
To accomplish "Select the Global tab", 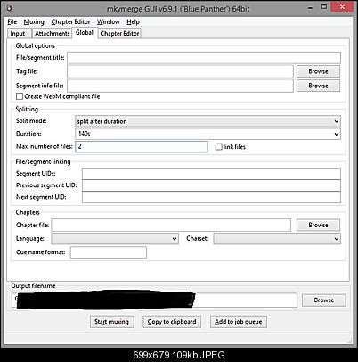I will point(85,32).
